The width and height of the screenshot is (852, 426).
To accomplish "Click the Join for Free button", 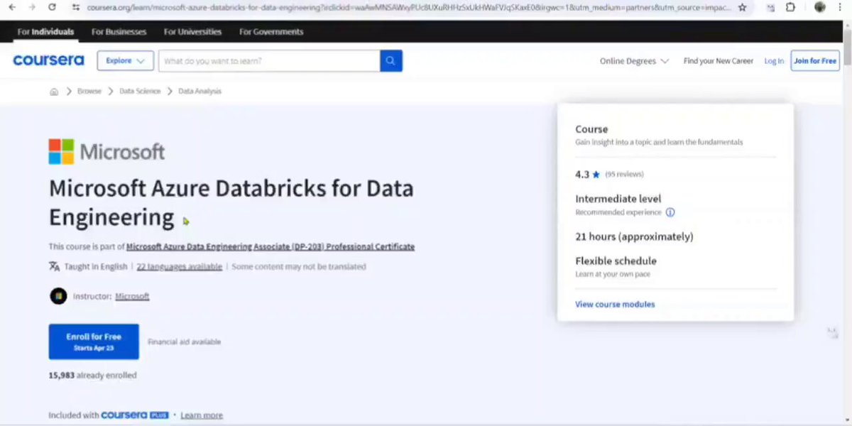I will (x=815, y=61).
